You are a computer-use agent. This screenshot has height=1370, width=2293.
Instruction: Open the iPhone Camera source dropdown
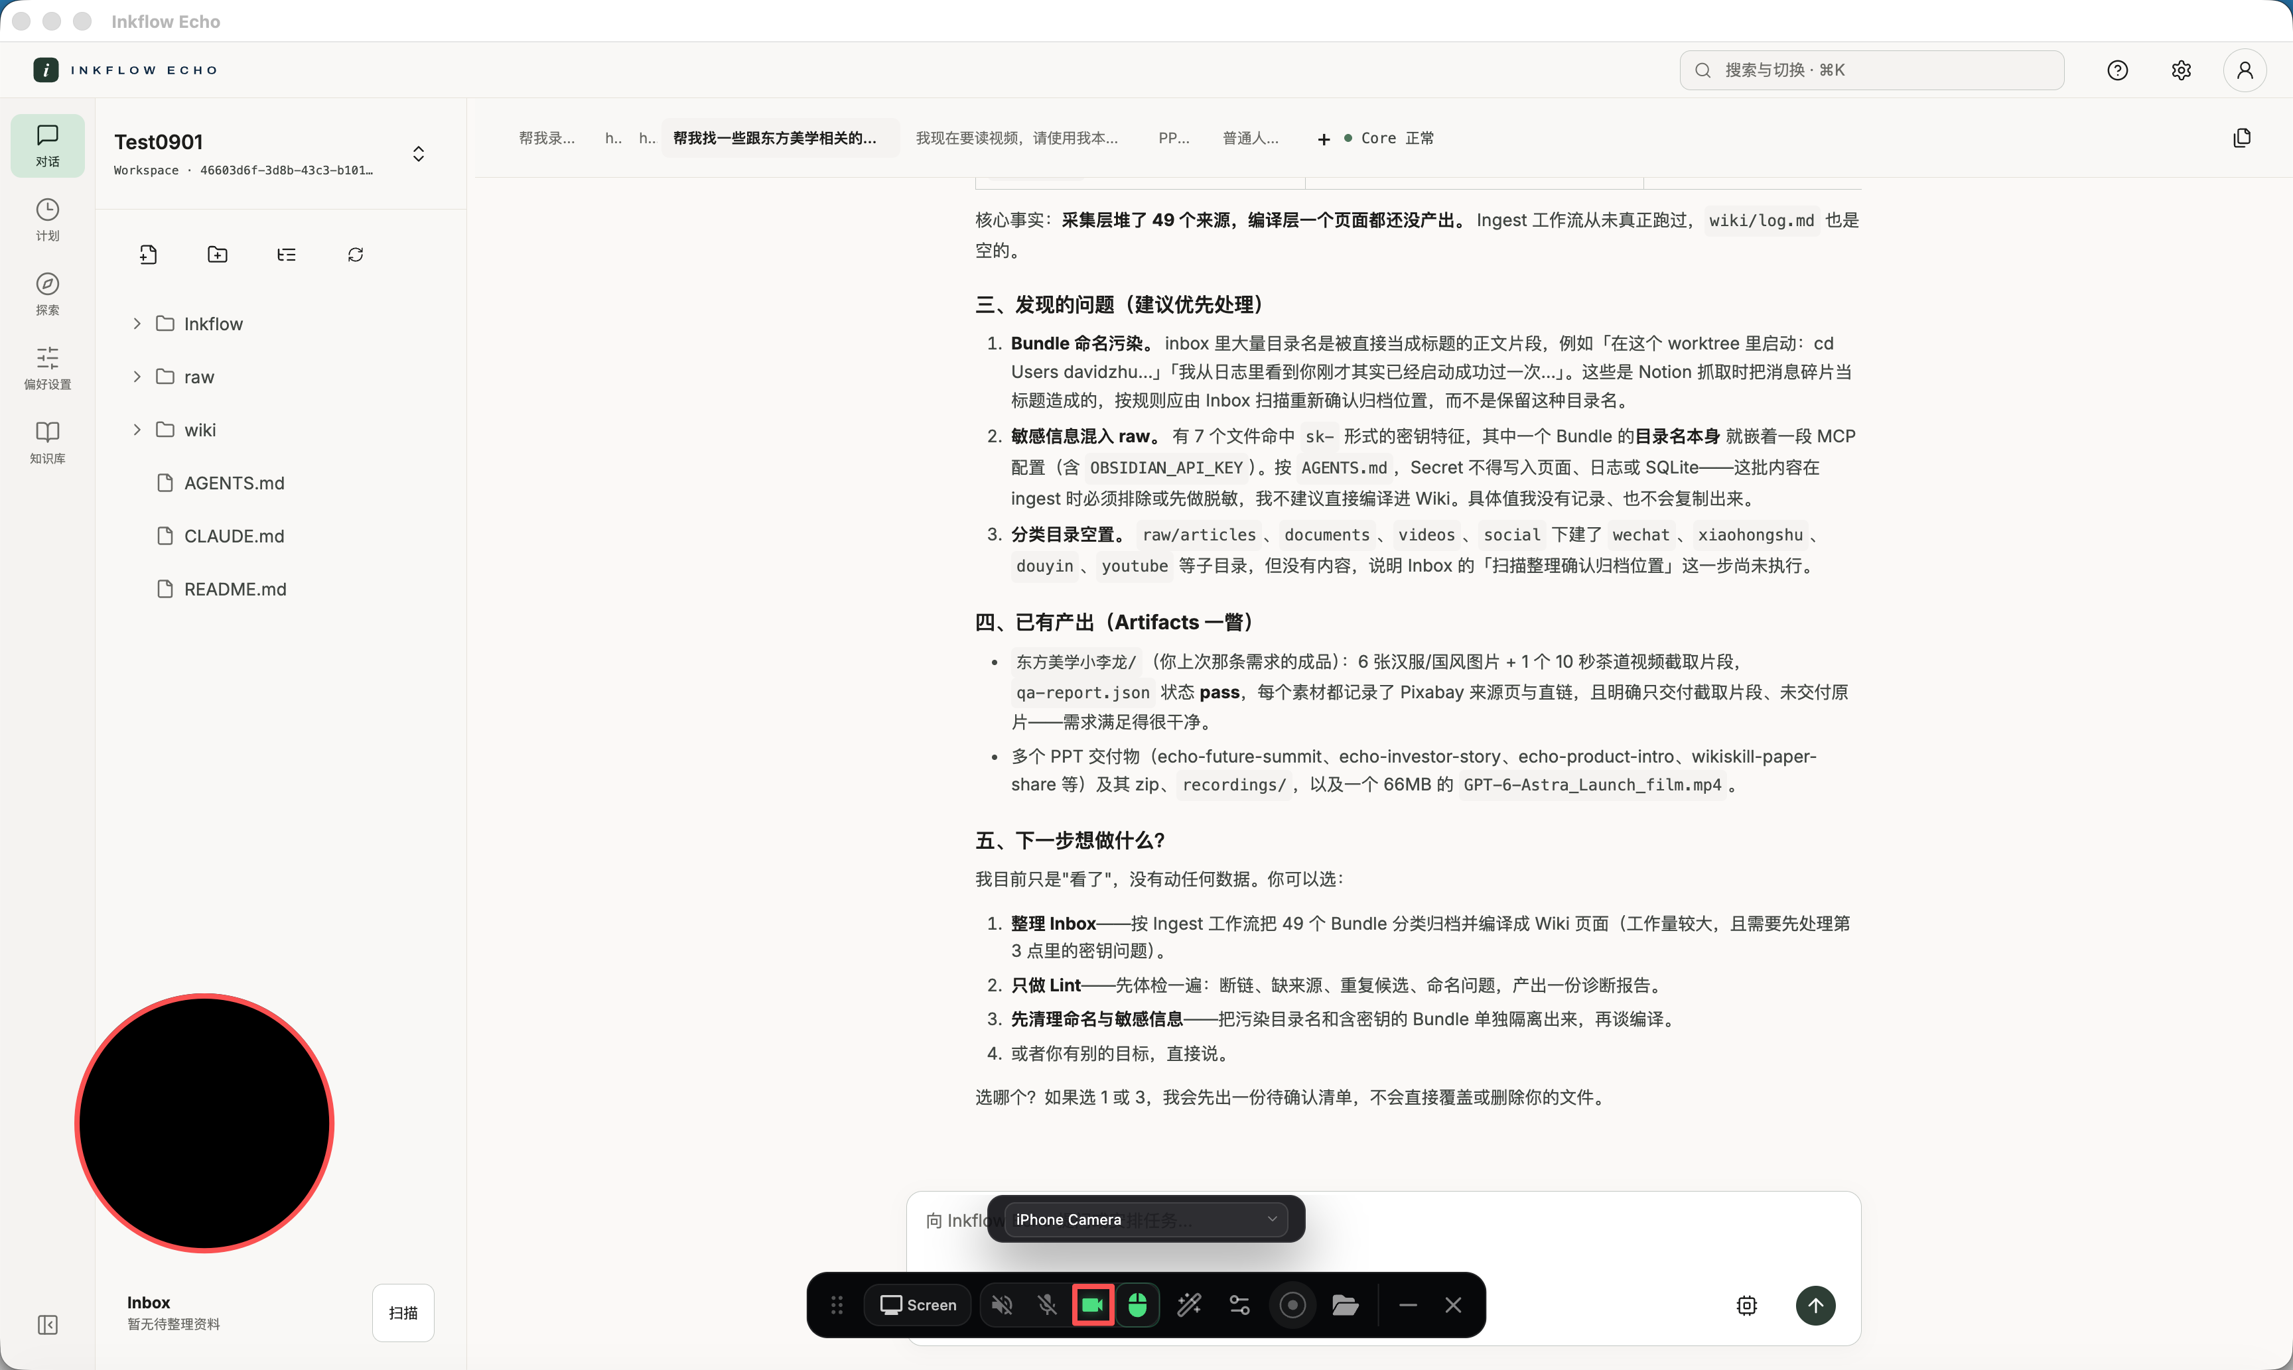click(1146, 1219)
